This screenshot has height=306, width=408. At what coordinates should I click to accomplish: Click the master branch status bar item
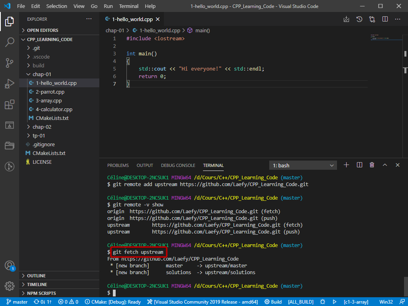[x=17, y=302]
